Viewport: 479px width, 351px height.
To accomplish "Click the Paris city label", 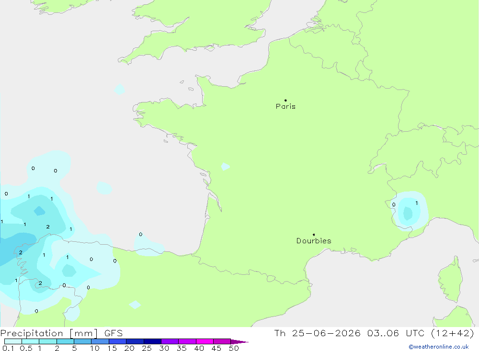I will point(285,106).
